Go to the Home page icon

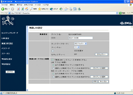(27, 9)
